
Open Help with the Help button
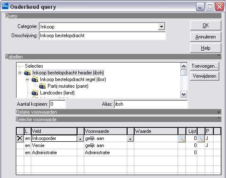[206, 48]
